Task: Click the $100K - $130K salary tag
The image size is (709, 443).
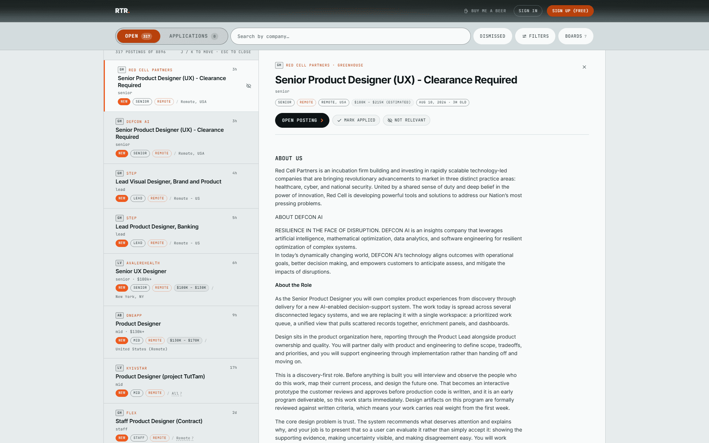Action: [x=191, y=288]
